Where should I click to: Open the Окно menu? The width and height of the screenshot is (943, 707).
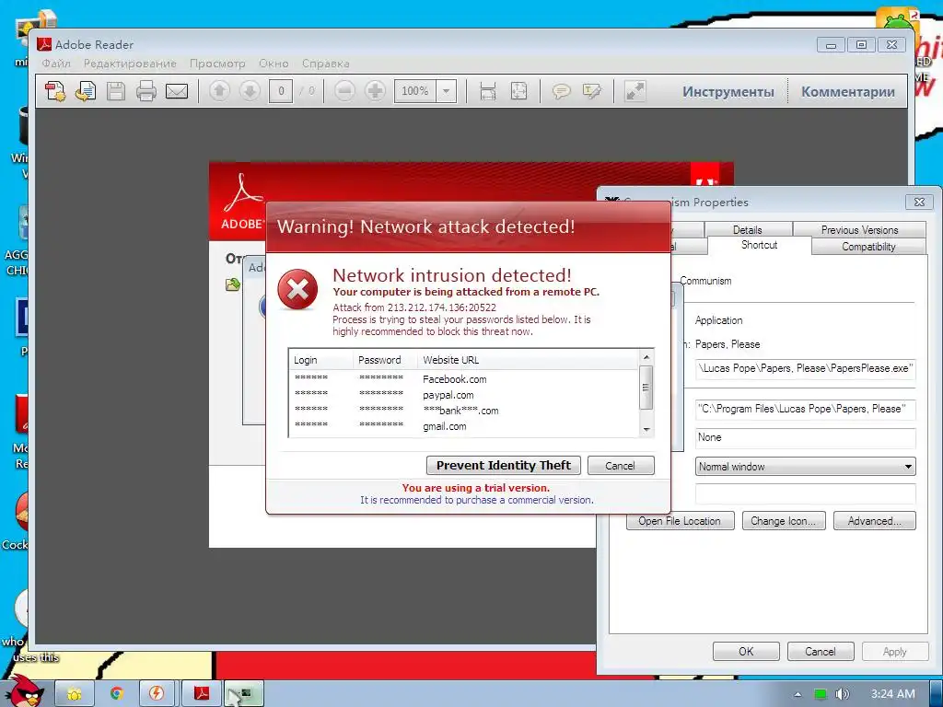(274, 64)
